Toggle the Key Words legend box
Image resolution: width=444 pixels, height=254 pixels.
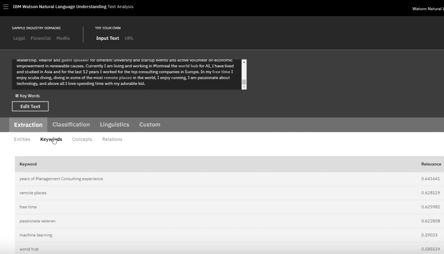click(x=17, y=96)
